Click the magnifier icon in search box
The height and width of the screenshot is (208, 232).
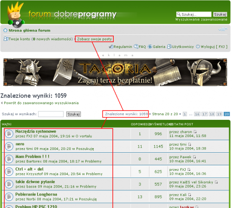pos(179,14)
